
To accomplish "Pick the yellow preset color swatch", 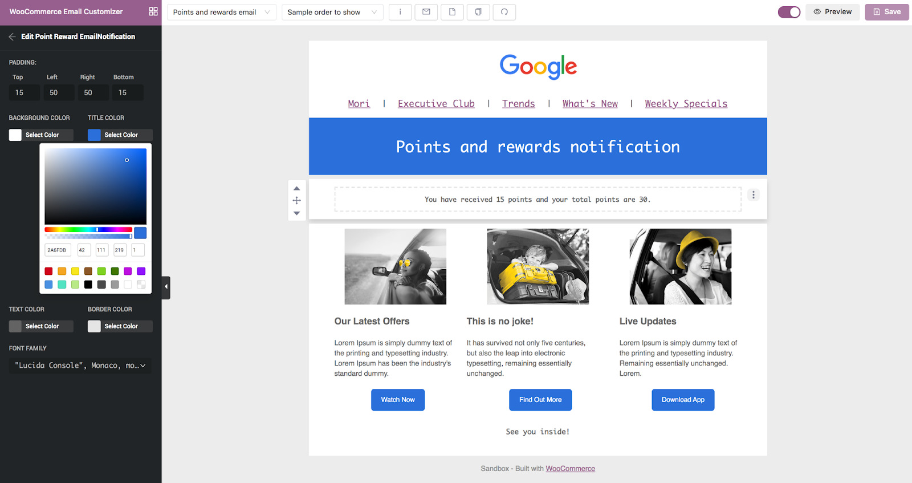I will [75, 271].
